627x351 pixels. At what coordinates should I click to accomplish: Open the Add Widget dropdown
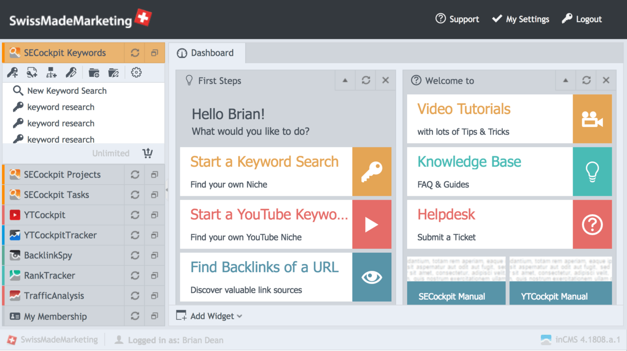pos(209,316)
